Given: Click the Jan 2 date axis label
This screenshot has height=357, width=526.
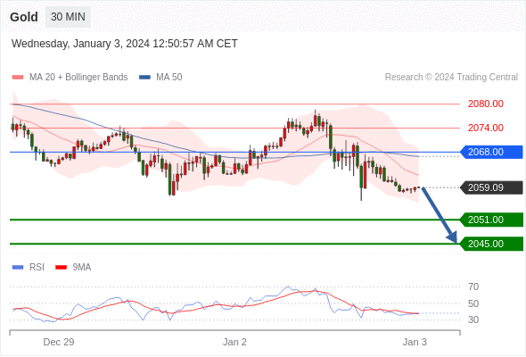Looking at the screenshot, I should 234,342.
